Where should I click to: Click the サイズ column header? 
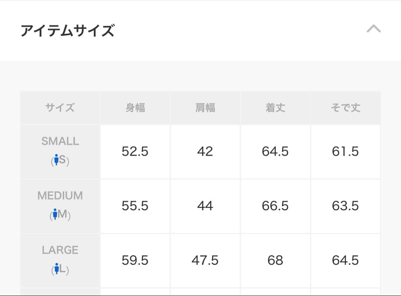click(x=60, y=108)
